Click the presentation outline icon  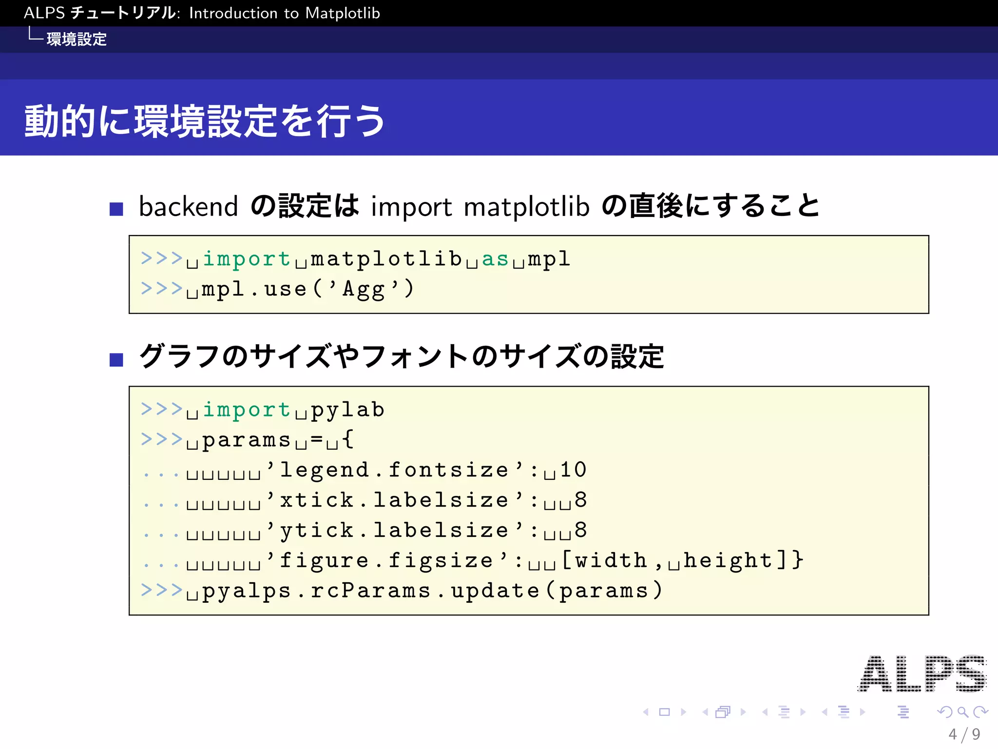[x=903, y=712]
